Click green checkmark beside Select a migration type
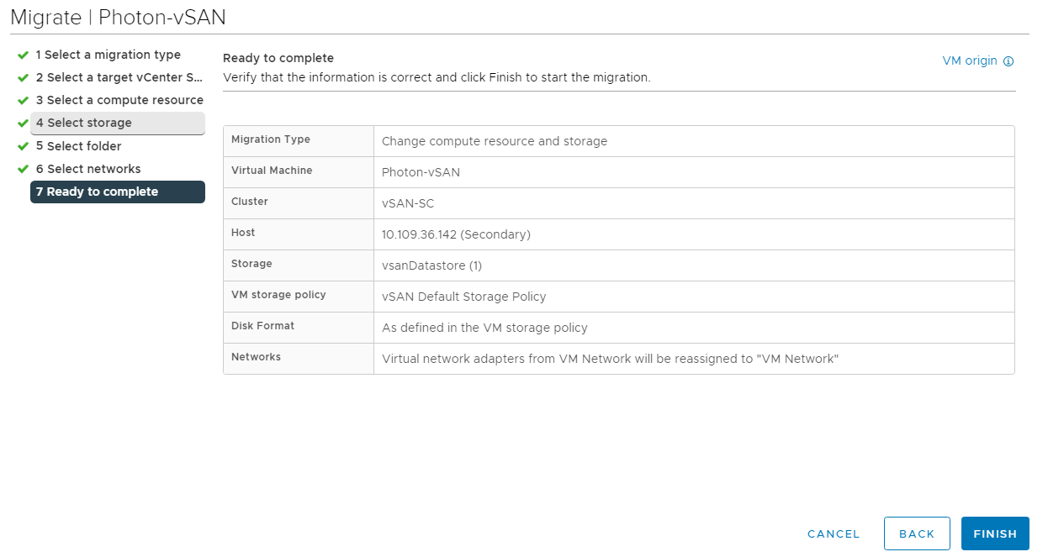1048x557 pixels. (23, 55)
